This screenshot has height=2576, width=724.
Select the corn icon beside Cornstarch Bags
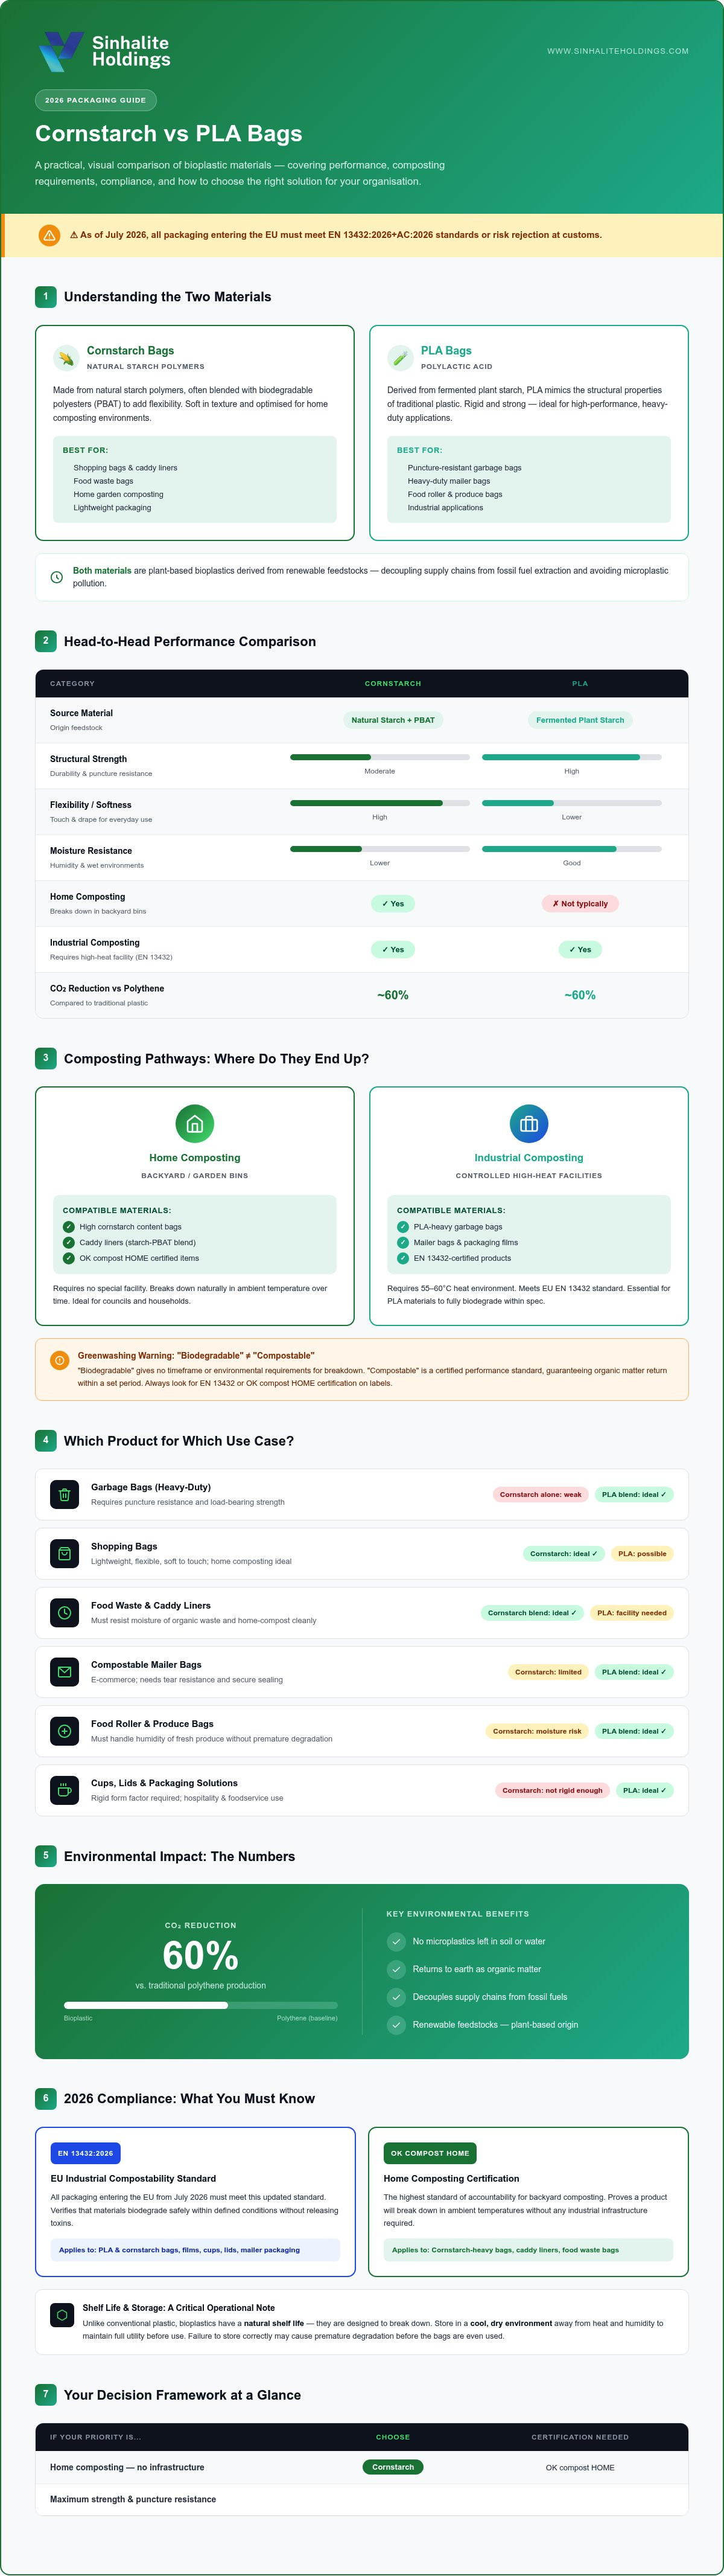coord(66,358)
